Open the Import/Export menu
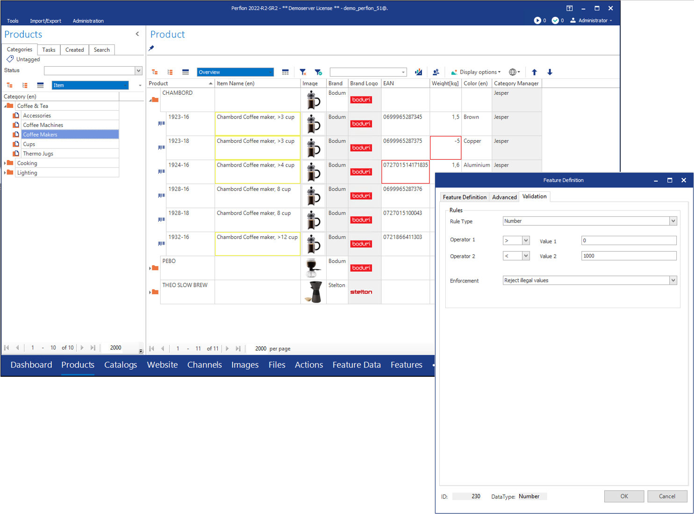 [45, 21]
